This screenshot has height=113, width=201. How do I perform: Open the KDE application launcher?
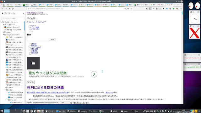(x=2, y=111)
